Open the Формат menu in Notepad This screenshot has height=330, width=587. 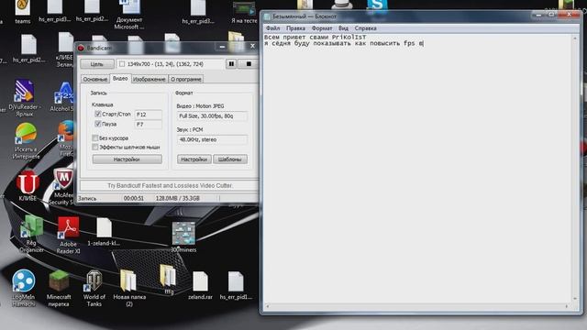322,28
